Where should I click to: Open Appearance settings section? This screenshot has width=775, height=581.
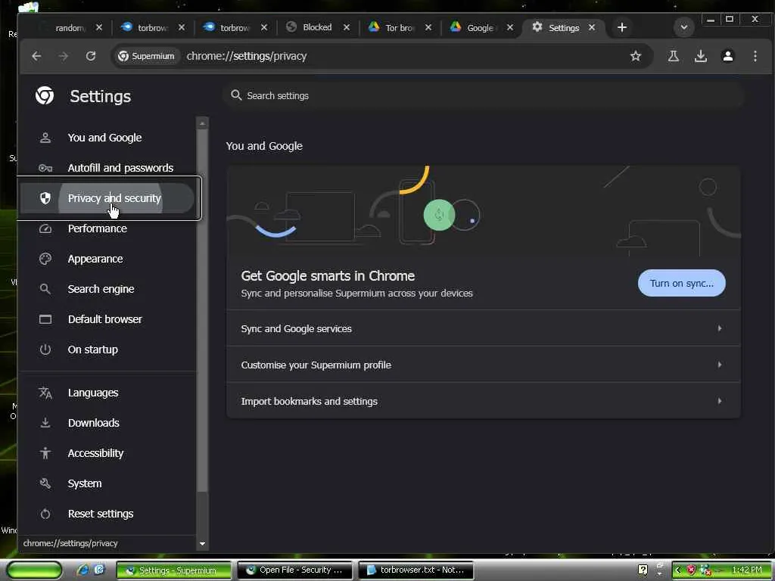coord(95,259)
